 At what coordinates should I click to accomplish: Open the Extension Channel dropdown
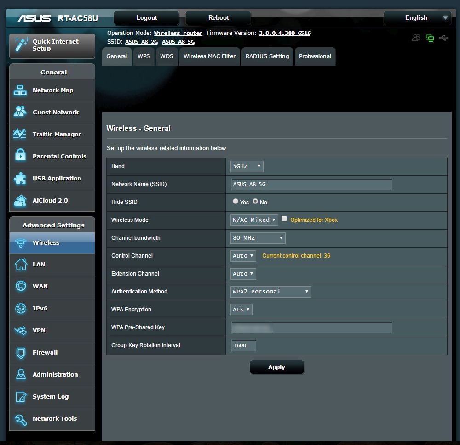click(243, 273)
